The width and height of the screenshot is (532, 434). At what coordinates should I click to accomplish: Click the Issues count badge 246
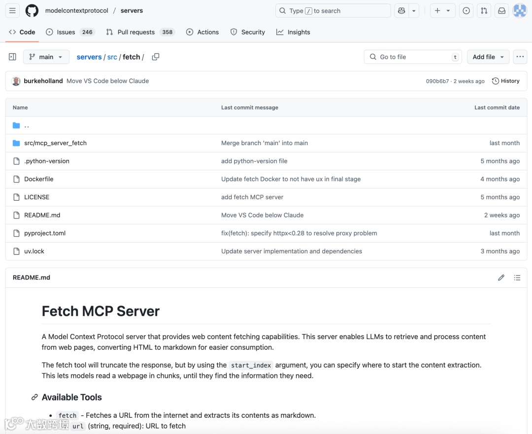click(x=87, y=32)
